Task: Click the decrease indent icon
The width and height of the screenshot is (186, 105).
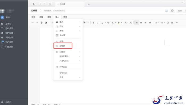Action: [168, 23]
